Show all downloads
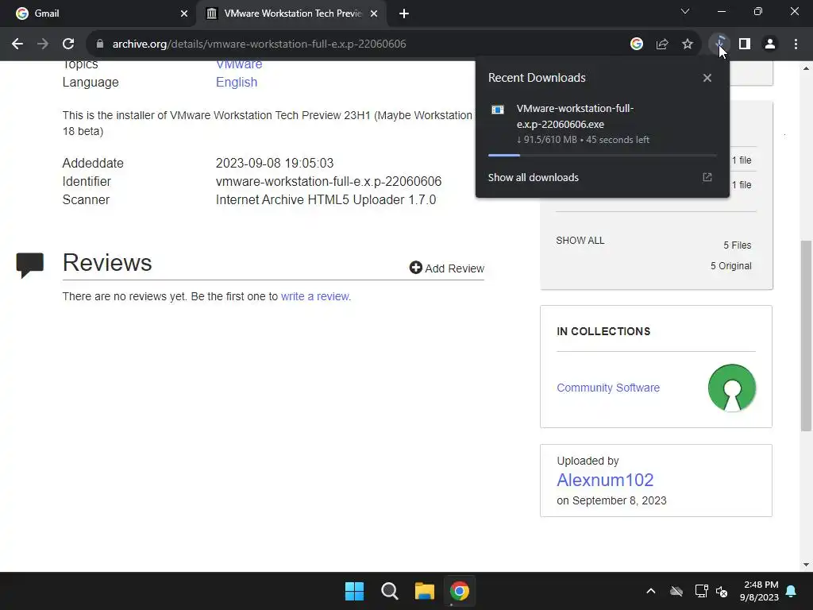Image resolution: width=813 pixels, height=610 pixels. [533, 177]
